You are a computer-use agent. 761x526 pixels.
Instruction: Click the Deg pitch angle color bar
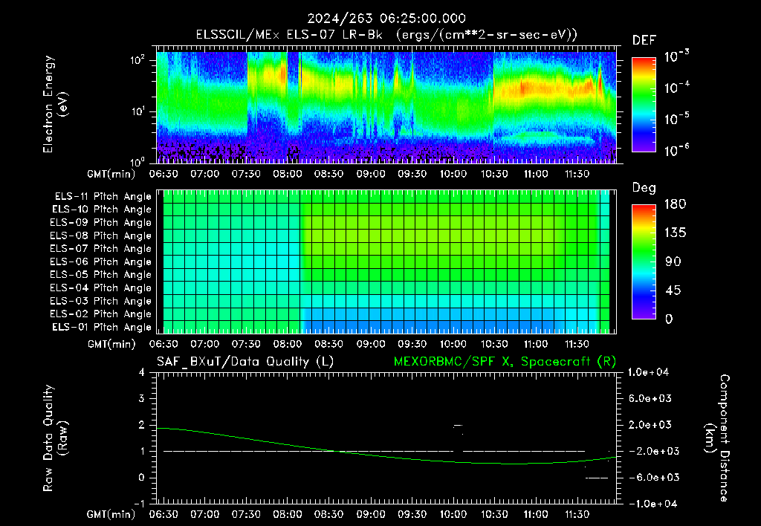tap(644, 262)
